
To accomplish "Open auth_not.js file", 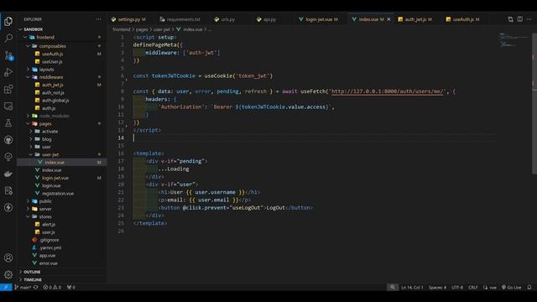I will (53, 92).
